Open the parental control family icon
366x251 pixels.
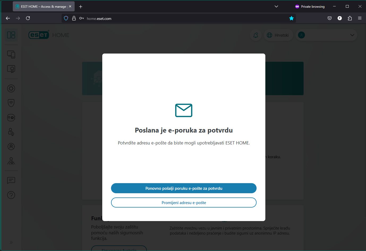point(11,161)
